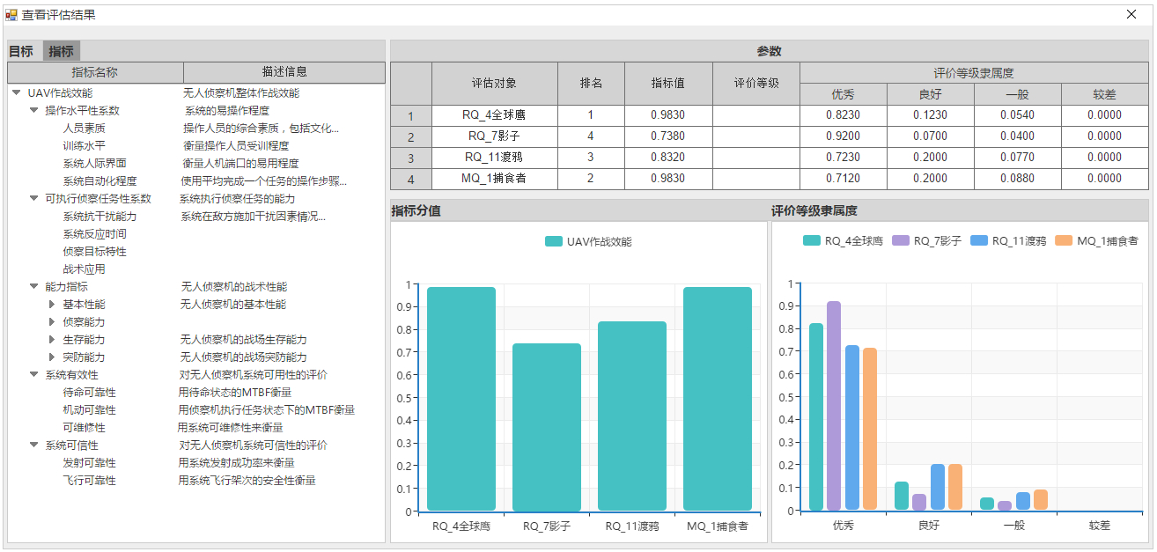1157x552 pixels.
Task: Click the 指标值 column header
Action: (667, 84)
